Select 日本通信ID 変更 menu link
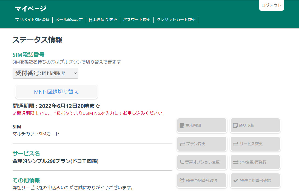Screen dimensions: 299x192 point(103,20)
